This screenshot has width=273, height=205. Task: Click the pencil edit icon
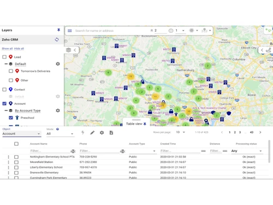pos(92,133)
